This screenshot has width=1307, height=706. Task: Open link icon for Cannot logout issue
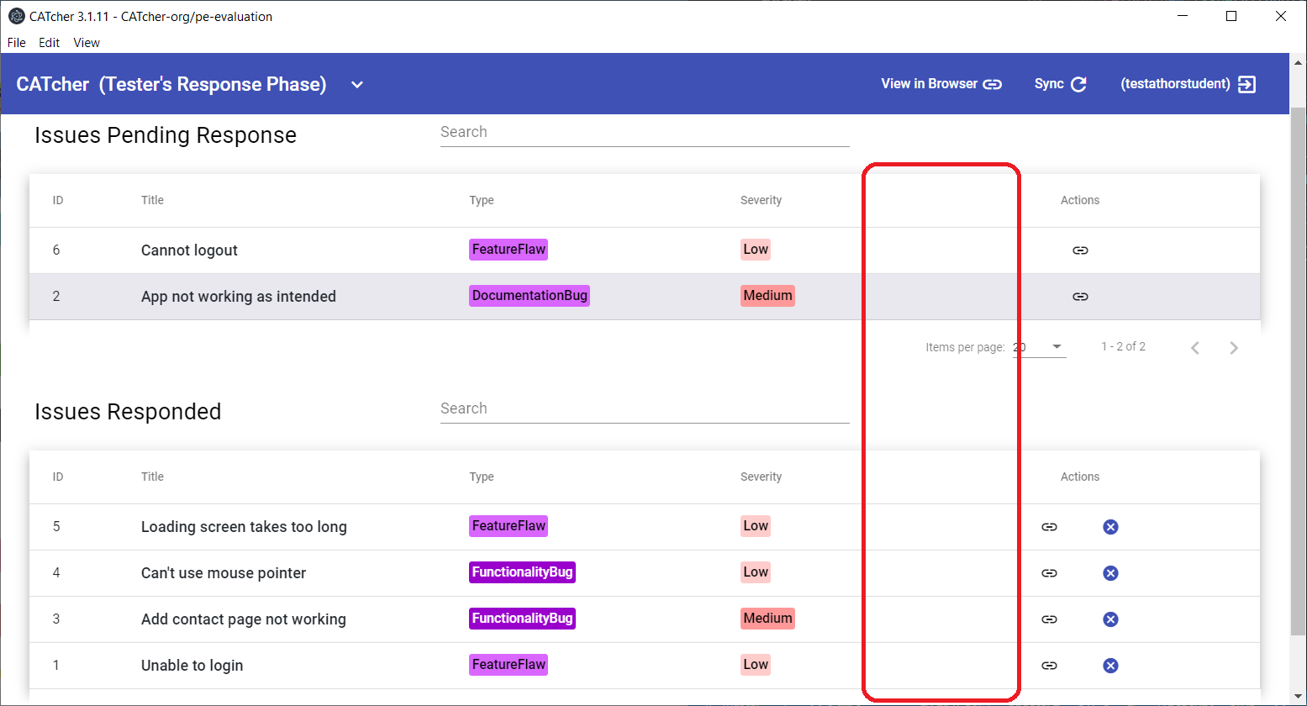pos(1080,250)
